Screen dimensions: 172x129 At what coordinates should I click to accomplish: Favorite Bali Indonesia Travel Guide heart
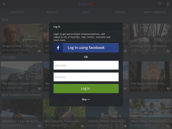click(x=82, y=126)
